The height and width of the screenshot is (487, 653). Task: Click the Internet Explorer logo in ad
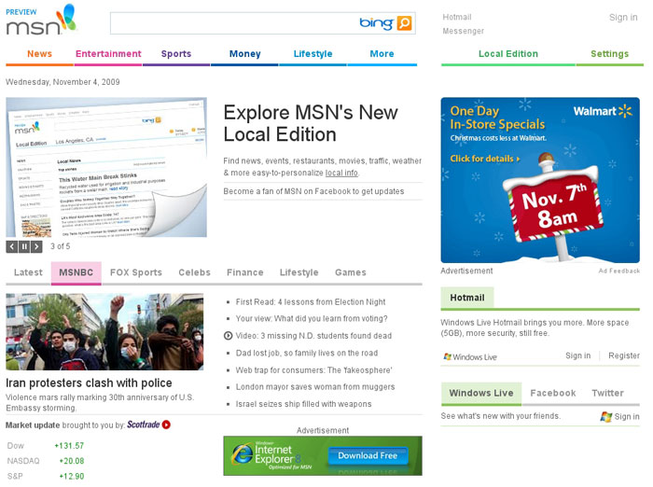pyautogui.click(x=242, y=453)
